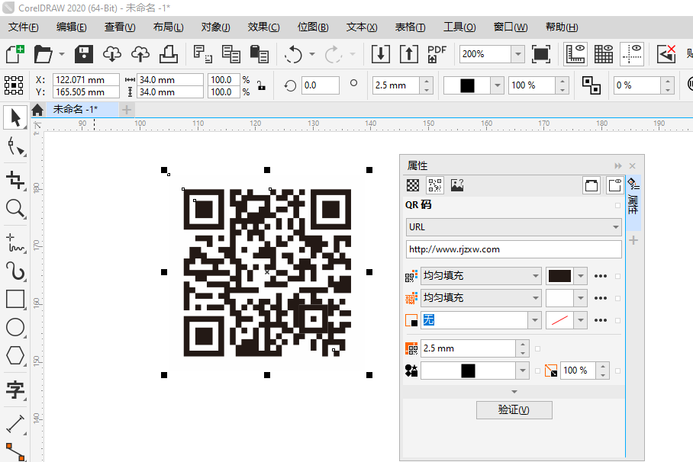
Task: Open the 200% zoom level dropdown
Action: pos(518,54)
